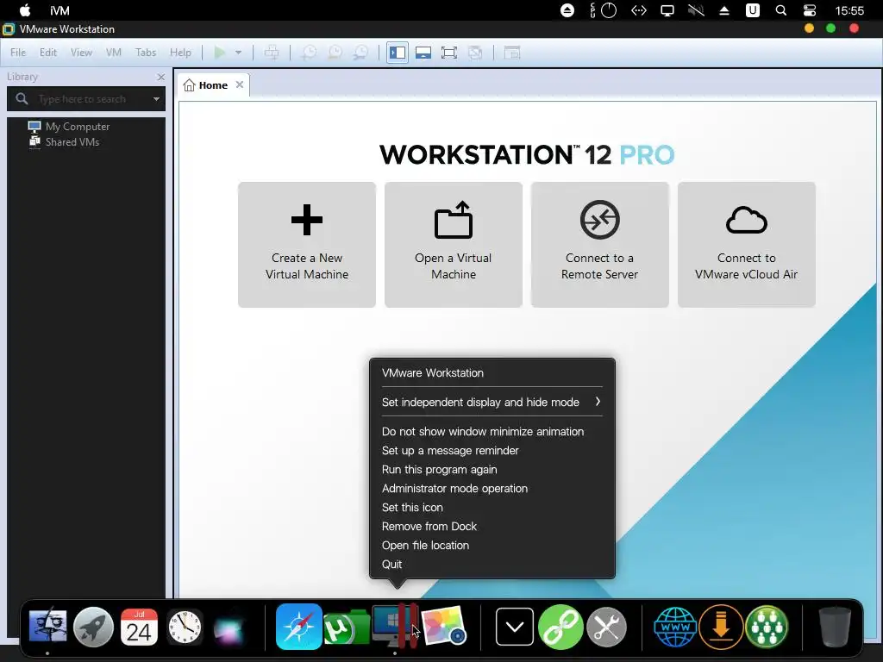Click the CPU usage meter in menu bar
This screenshot has width=883, height=662.
click(x=603, y=10)
